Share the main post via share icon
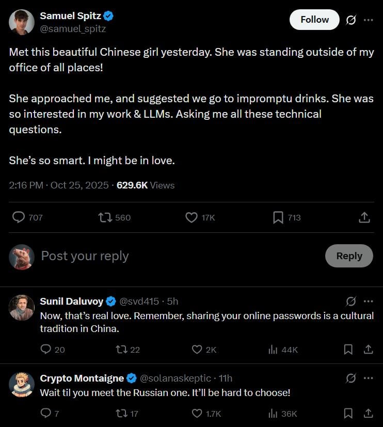Viewport: 383px width, 427px height. [364, 218]
